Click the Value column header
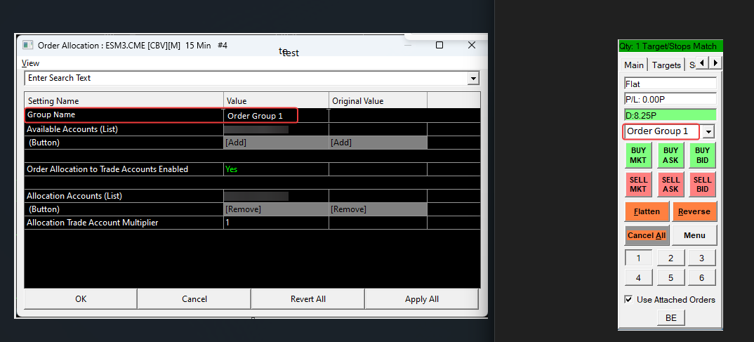754x342 pixels. (x=276, y=101)
